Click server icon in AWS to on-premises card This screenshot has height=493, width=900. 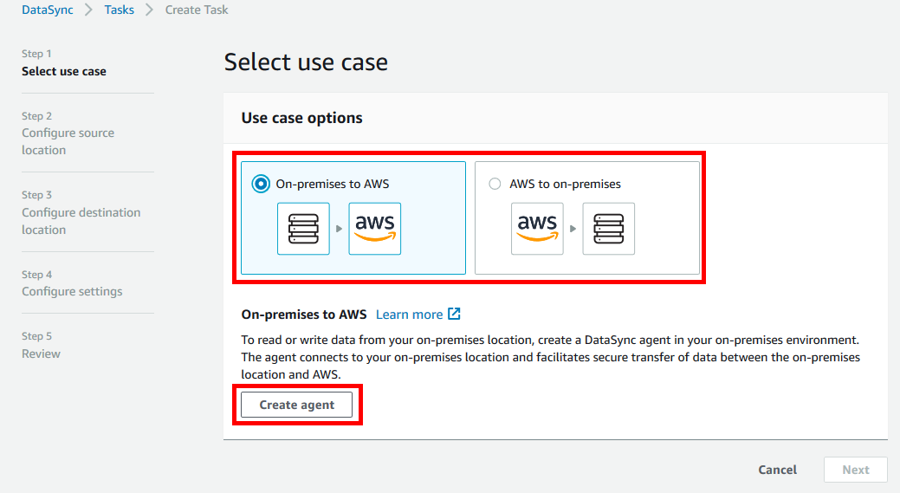[x=608, y=229]
